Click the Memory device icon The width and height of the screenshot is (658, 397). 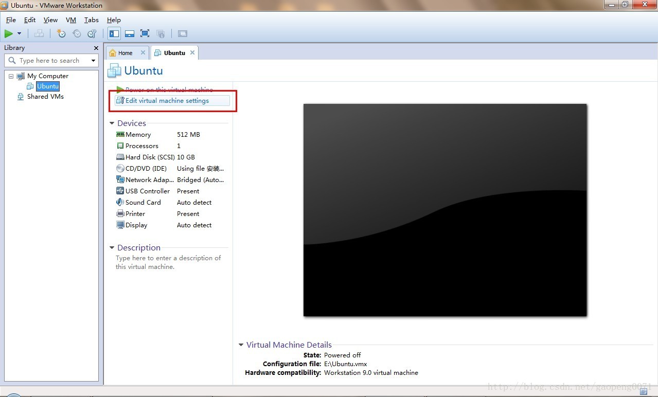coord(120,134)
